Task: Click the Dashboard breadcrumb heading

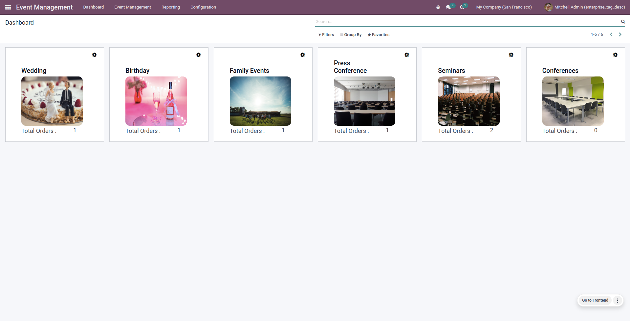Action: click(x=19, y=23)
